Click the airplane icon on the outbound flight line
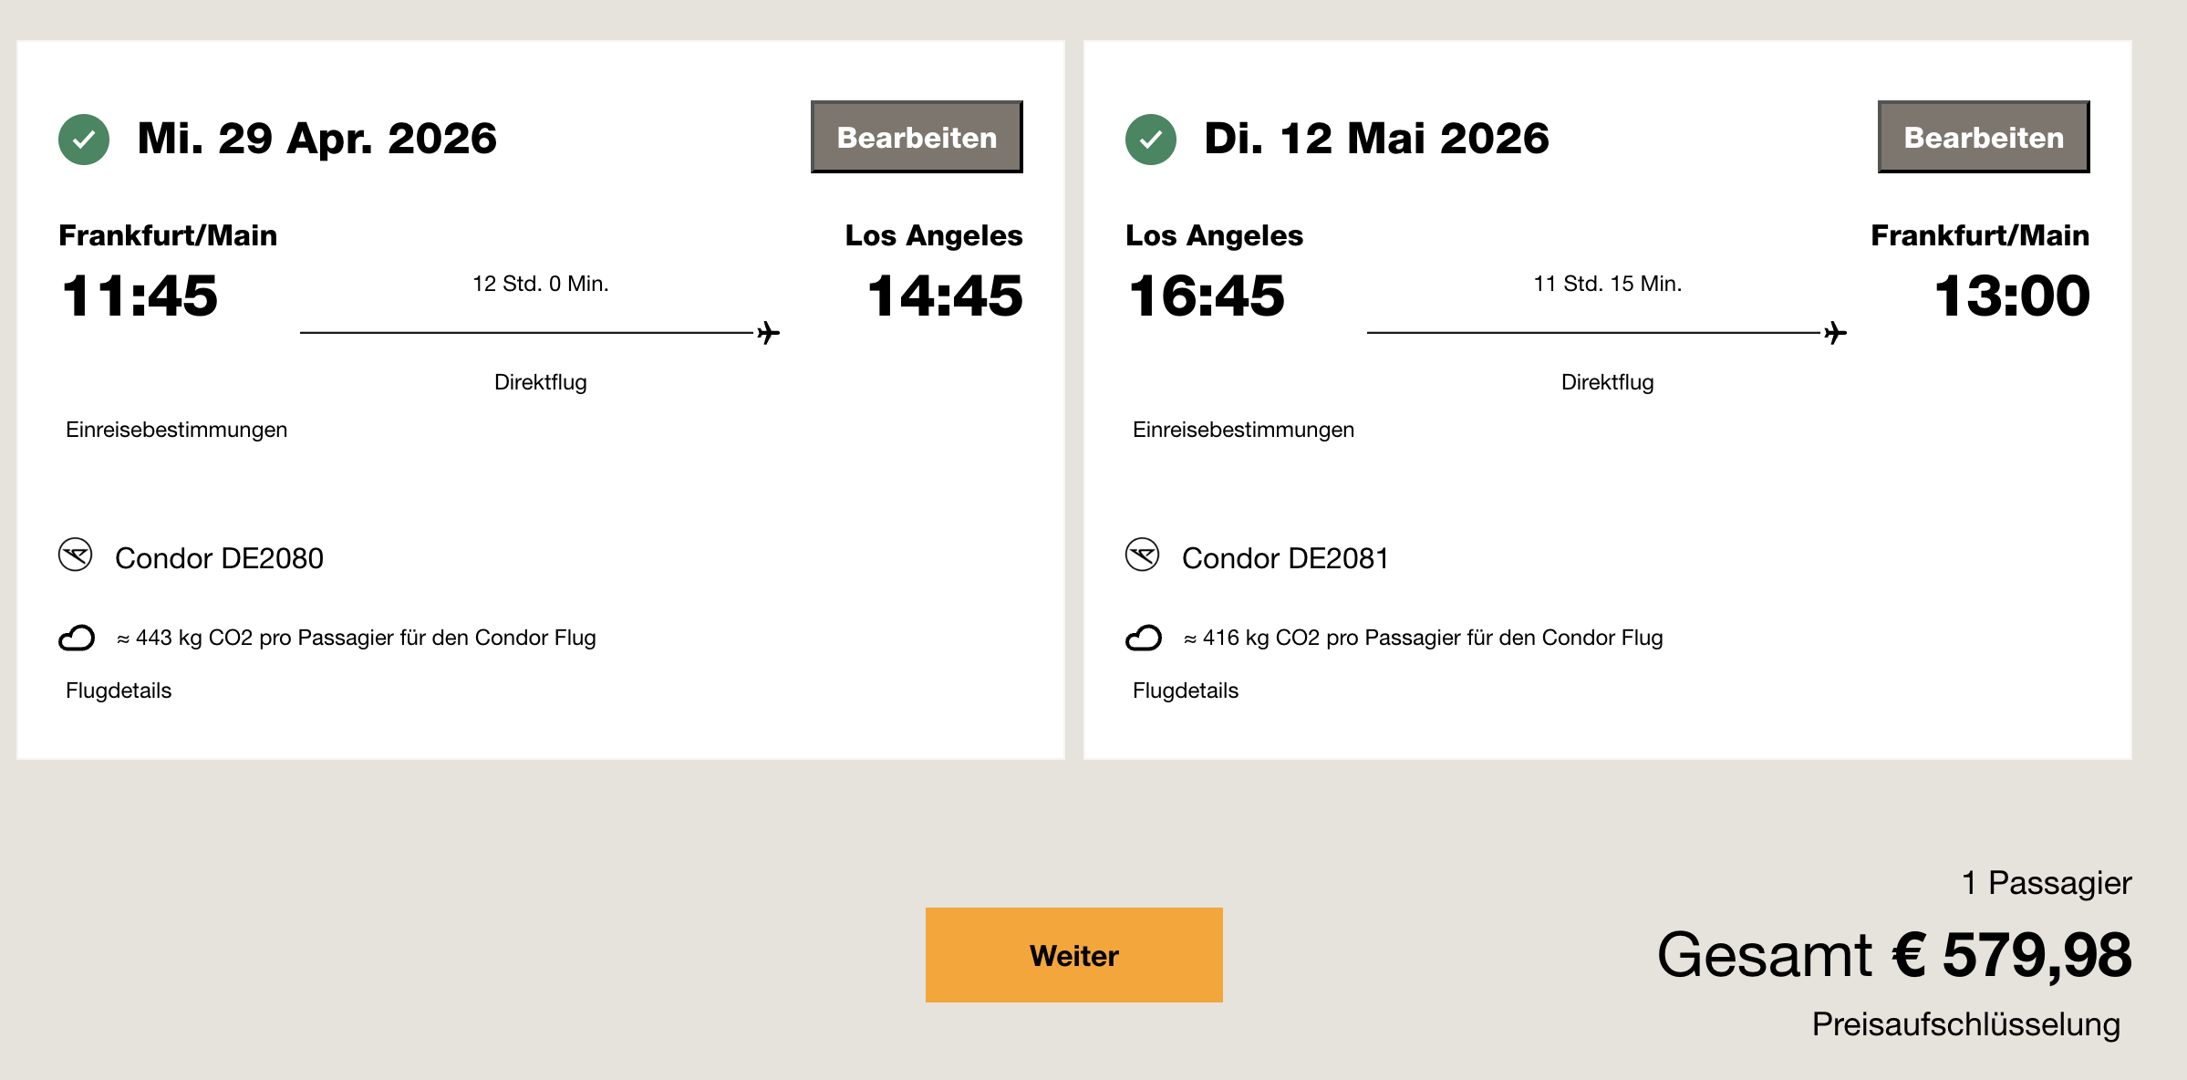Viewport: 2187px width, 1080px height. click(x=769, y=333)
